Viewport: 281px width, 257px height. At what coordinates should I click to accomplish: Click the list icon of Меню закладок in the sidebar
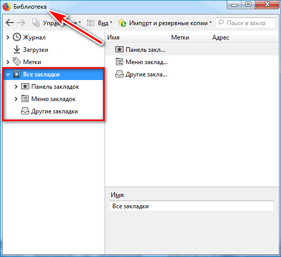[25, 99]
